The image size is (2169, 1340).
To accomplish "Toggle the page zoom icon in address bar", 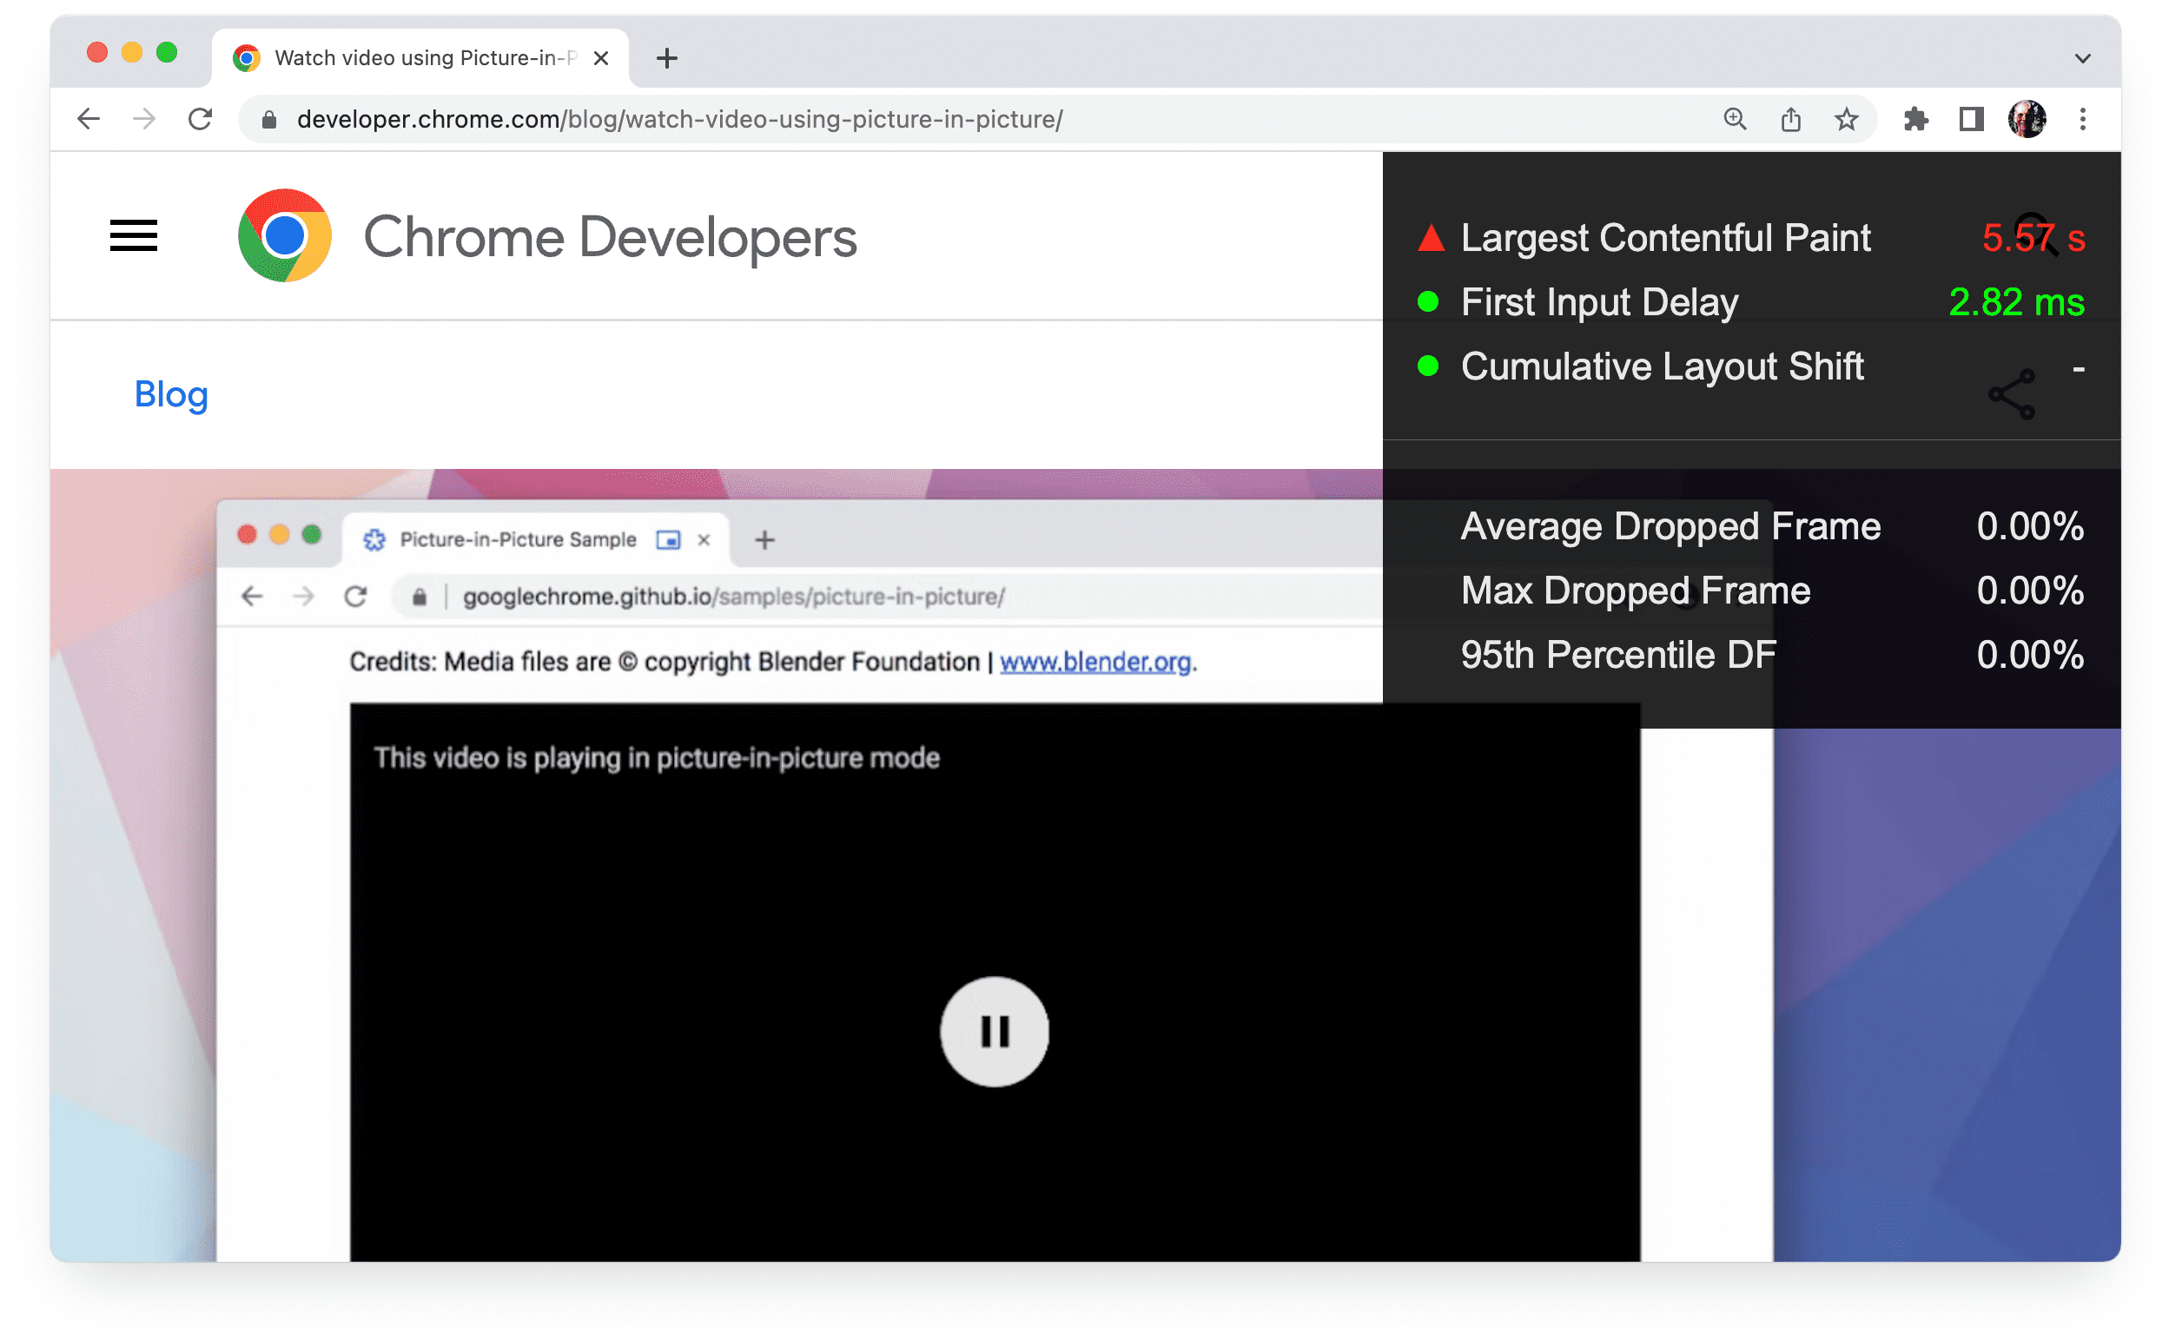I will coord(1736,118).
